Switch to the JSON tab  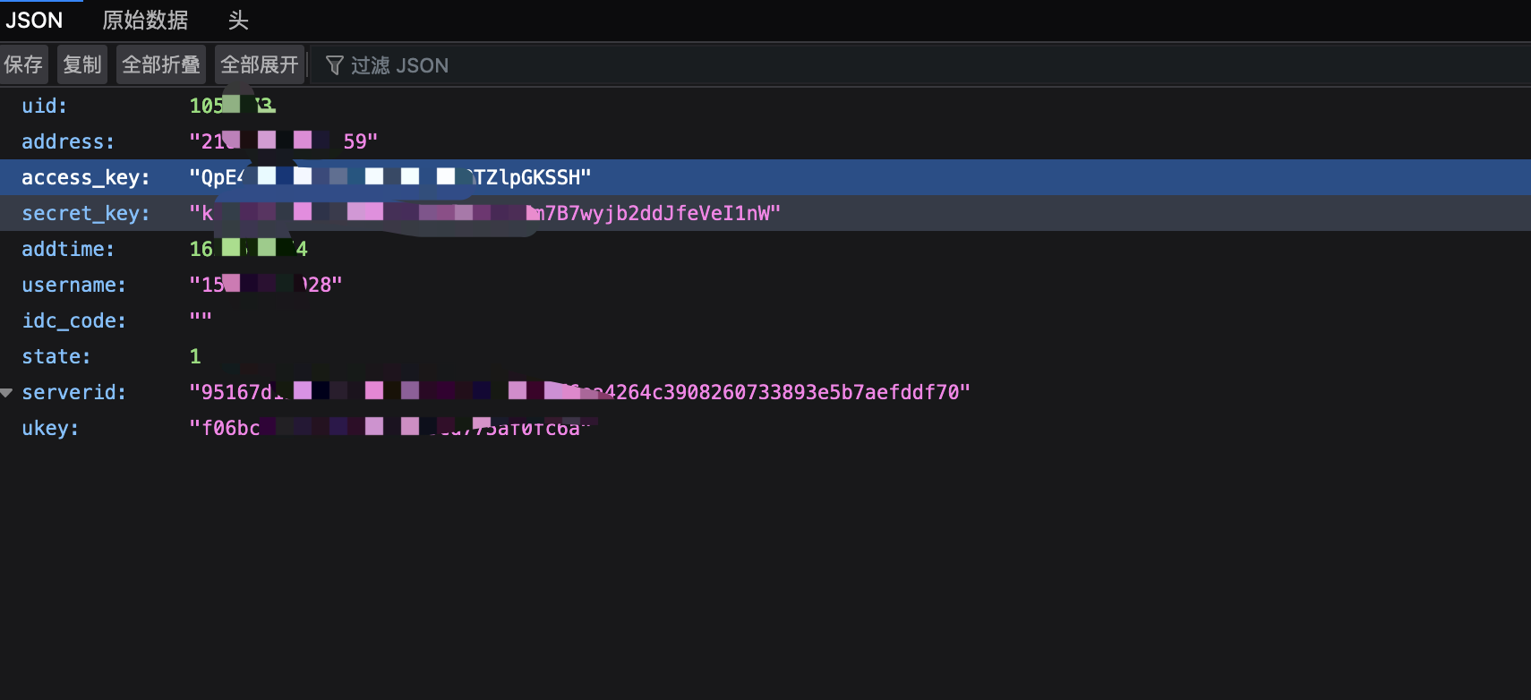coord(36,20)
